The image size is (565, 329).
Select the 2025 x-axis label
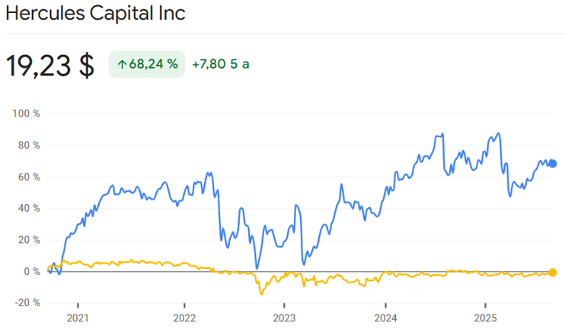486,318
